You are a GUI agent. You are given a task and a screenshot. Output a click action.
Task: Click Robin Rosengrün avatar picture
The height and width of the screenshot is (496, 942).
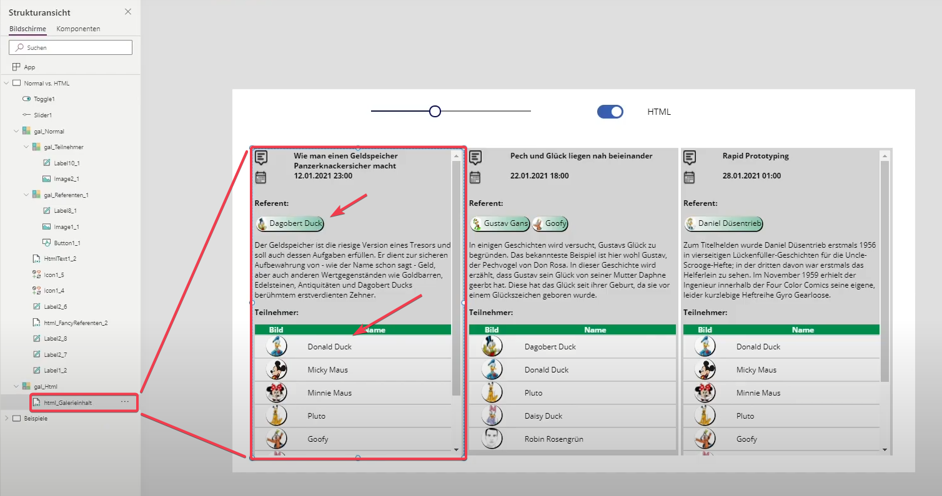pyautogui.click(x=492, y=439)
